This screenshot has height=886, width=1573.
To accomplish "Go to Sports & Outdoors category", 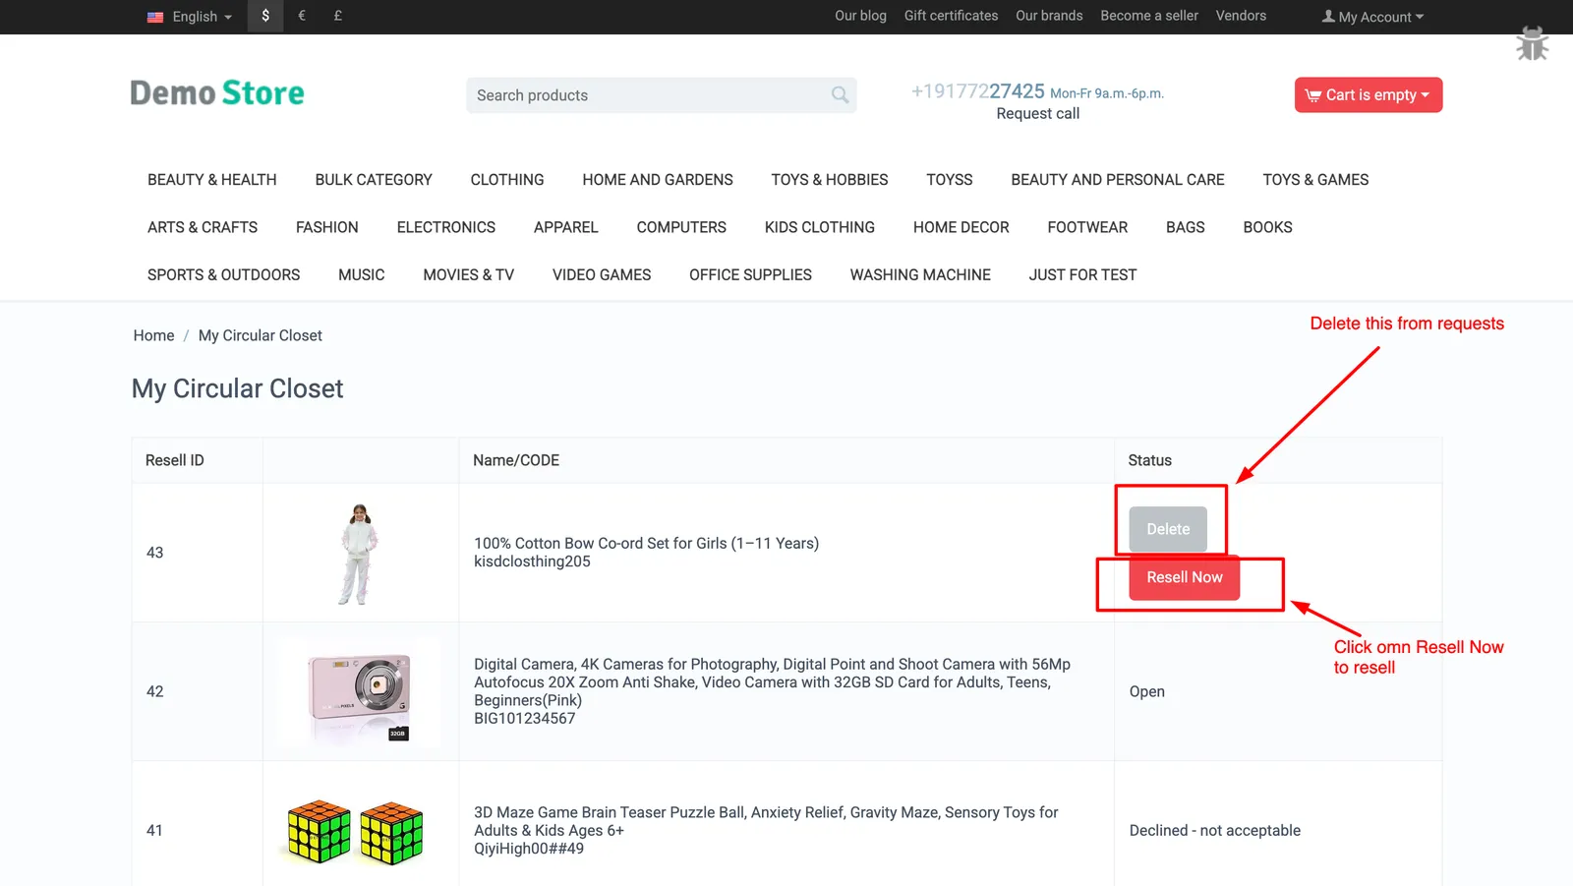I will click(224, 275).
